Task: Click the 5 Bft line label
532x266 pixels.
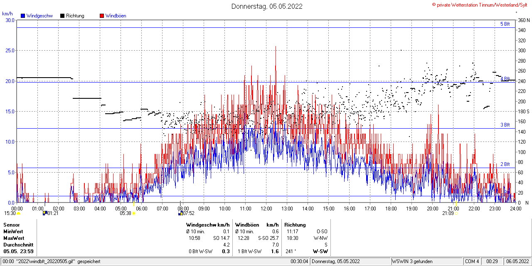Action: (505, 24)
